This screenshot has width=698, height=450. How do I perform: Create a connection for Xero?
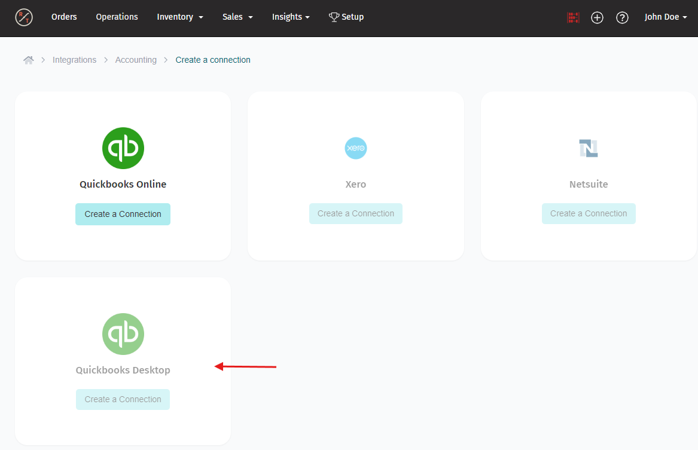click(356, 213)
